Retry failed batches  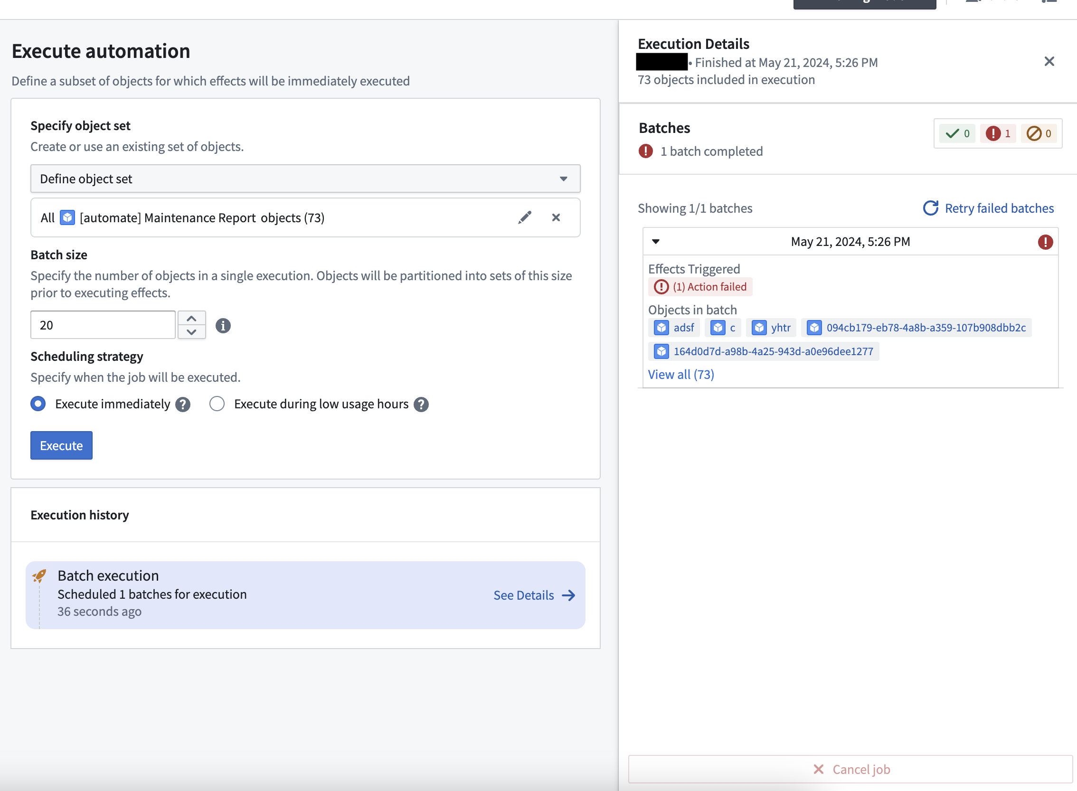pos(988,208)
